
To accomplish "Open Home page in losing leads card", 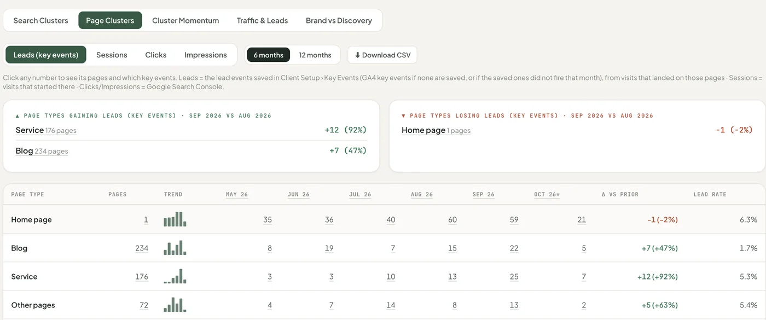I will point(423,130).
